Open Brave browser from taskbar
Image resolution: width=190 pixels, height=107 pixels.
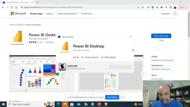click(106, 104)
